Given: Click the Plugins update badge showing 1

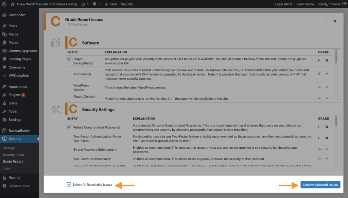Looking at the screenshot, I should click(23, 95).
